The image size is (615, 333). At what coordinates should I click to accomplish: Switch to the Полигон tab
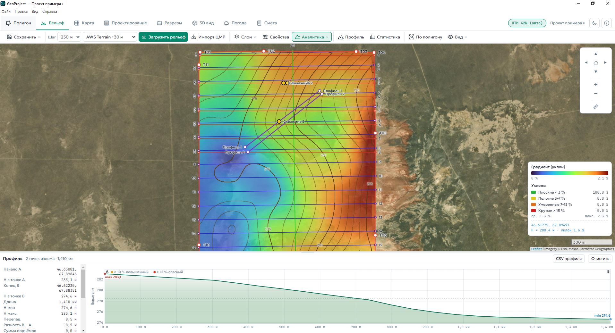point(19,23)
